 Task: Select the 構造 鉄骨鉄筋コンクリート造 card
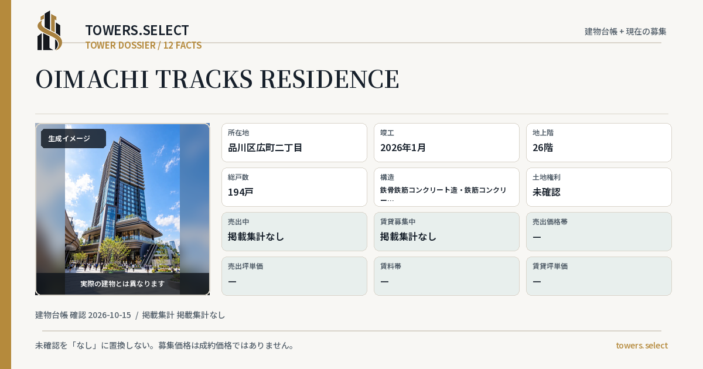[x=446, y=187]
